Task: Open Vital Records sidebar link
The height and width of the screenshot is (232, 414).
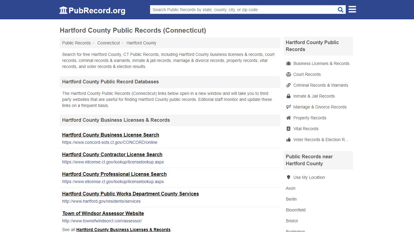Action: pos(306,129)
